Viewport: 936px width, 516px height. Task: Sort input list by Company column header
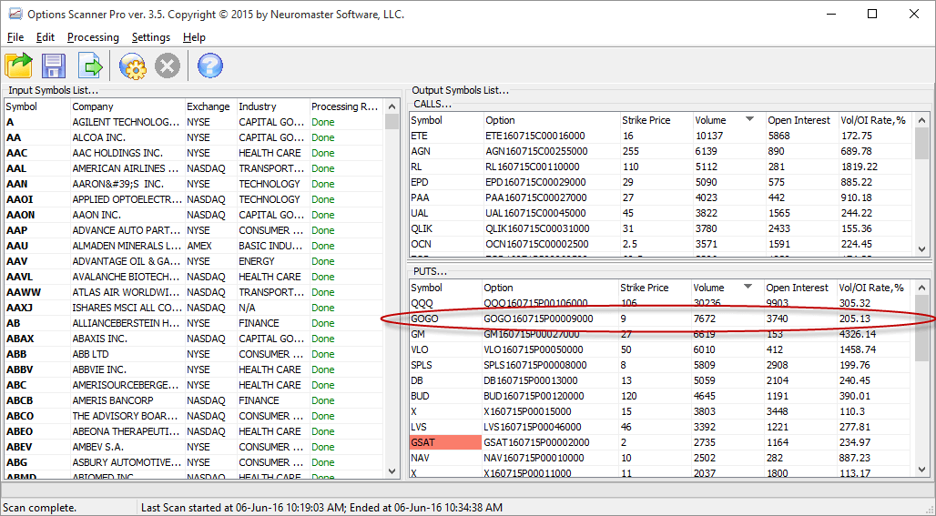(127, 106)
